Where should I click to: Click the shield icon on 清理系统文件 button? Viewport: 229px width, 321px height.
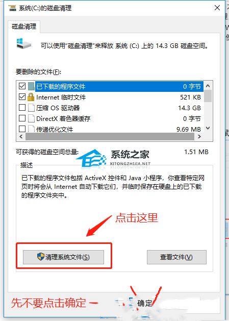coord(41,257)
